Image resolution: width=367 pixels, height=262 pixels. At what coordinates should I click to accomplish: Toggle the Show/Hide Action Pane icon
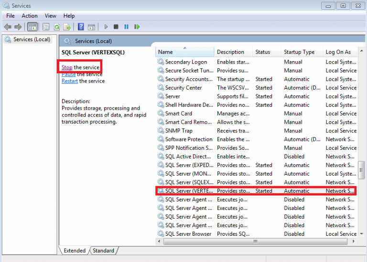click(x=92, y=27)
